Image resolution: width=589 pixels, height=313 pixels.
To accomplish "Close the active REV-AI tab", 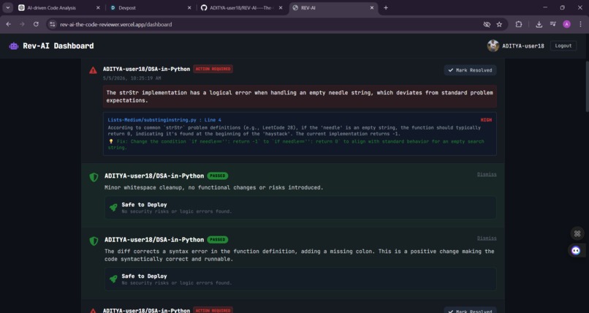I will [372, 8].
